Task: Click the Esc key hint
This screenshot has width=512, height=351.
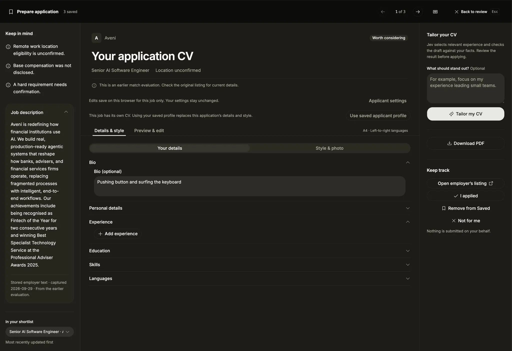Action: coord(495,12)
